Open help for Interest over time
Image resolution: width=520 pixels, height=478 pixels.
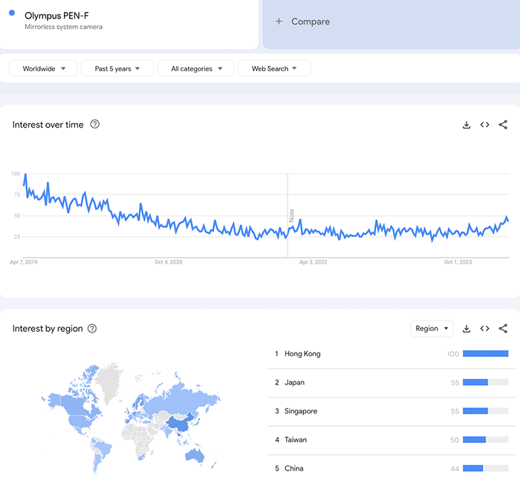pyautogui.click(x=94, y=125)
